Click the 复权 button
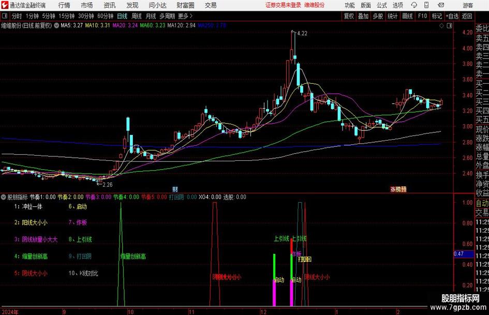 349,16
